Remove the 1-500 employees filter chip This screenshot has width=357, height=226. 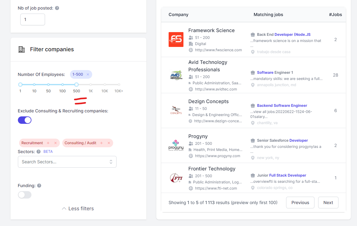(x=88, y=74)
